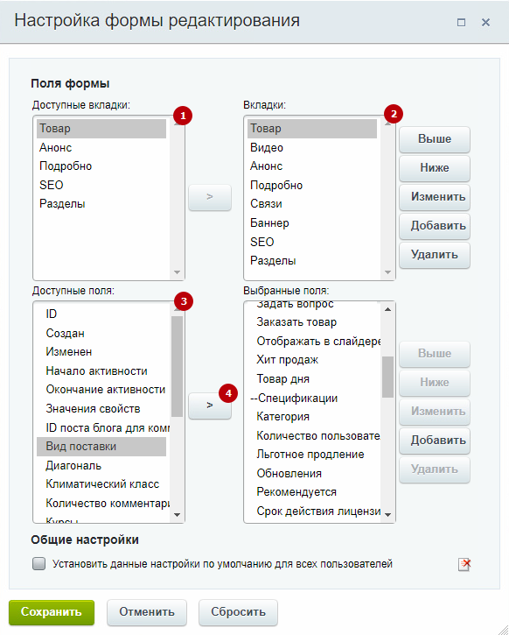Click the Отменить button
The width and height of the screenshot is (509, 635).
coord(147,612)
